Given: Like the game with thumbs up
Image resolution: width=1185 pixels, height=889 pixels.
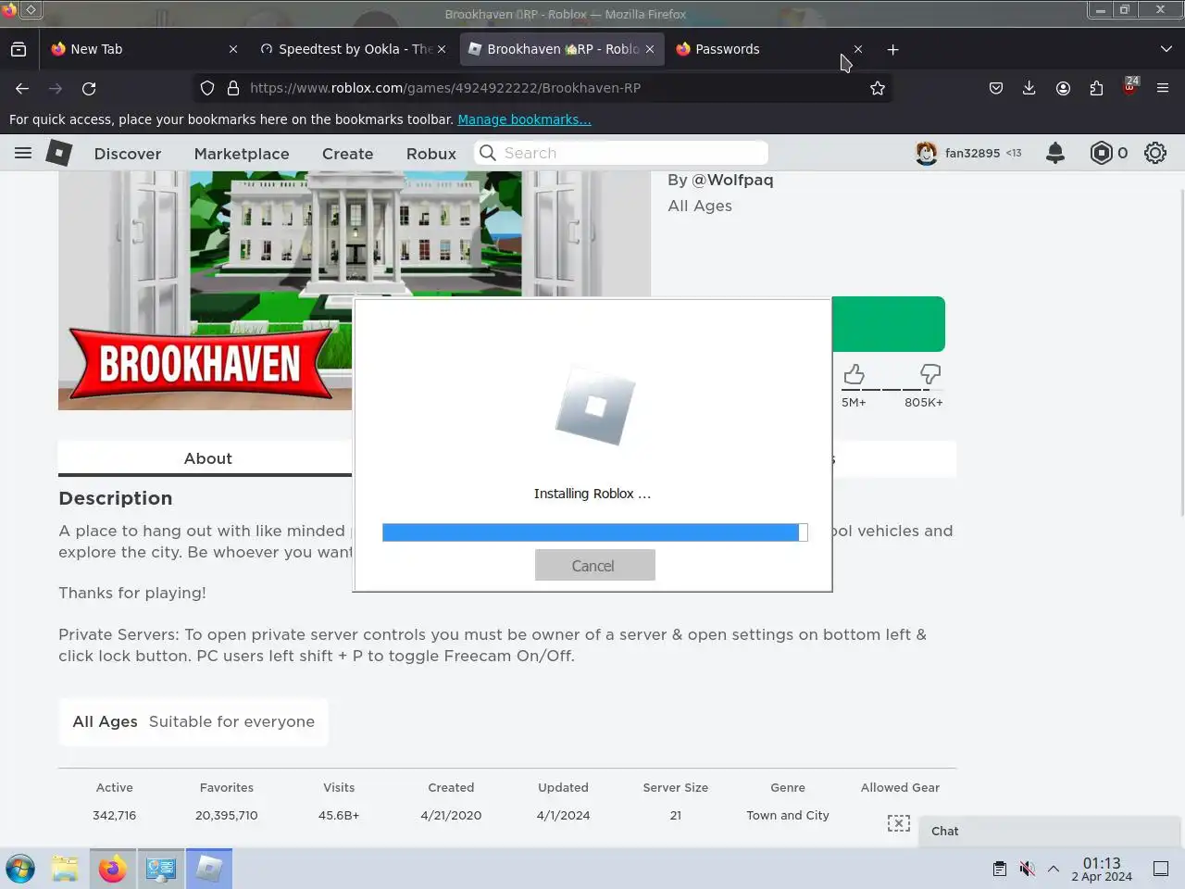Looking at the screenshot, I should (854, 374).
